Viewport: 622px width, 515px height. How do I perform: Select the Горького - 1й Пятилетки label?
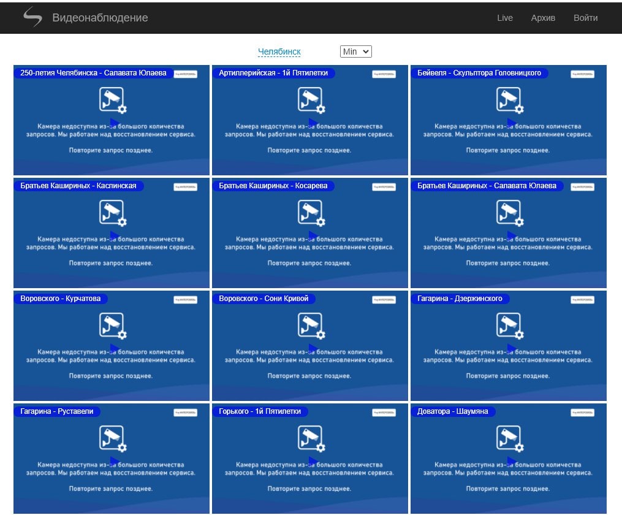260,411
